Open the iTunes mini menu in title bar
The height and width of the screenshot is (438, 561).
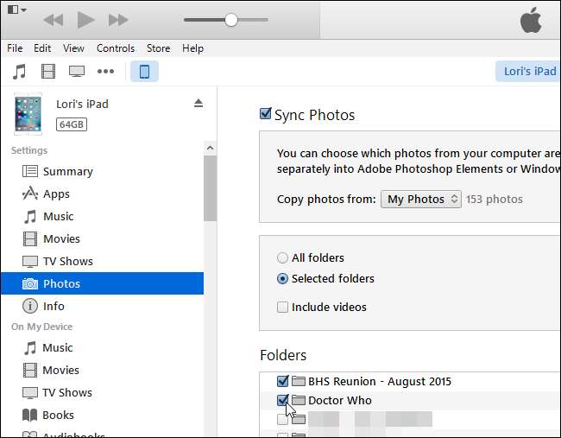pyautogui.click(x=16, y=10)
